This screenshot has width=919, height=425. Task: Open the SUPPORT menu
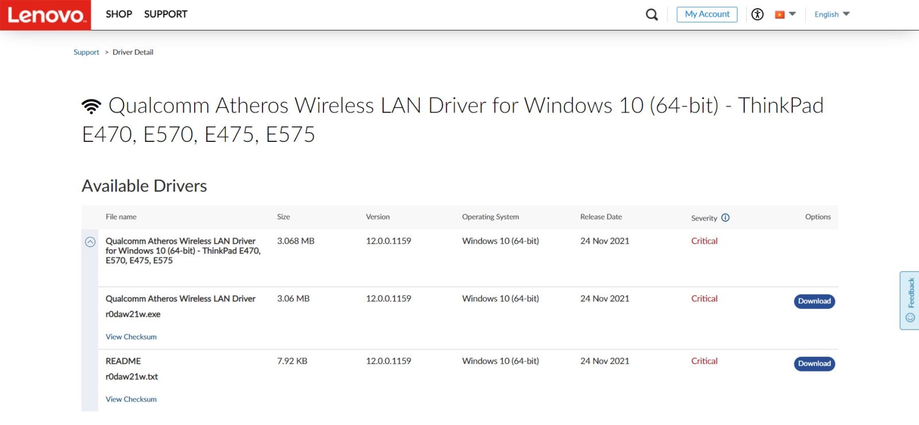165,14
